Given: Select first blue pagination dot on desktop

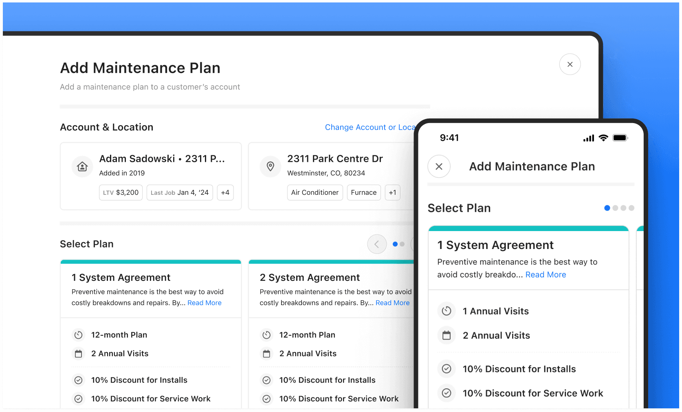Looking at the screenshot, I should 395,244.
